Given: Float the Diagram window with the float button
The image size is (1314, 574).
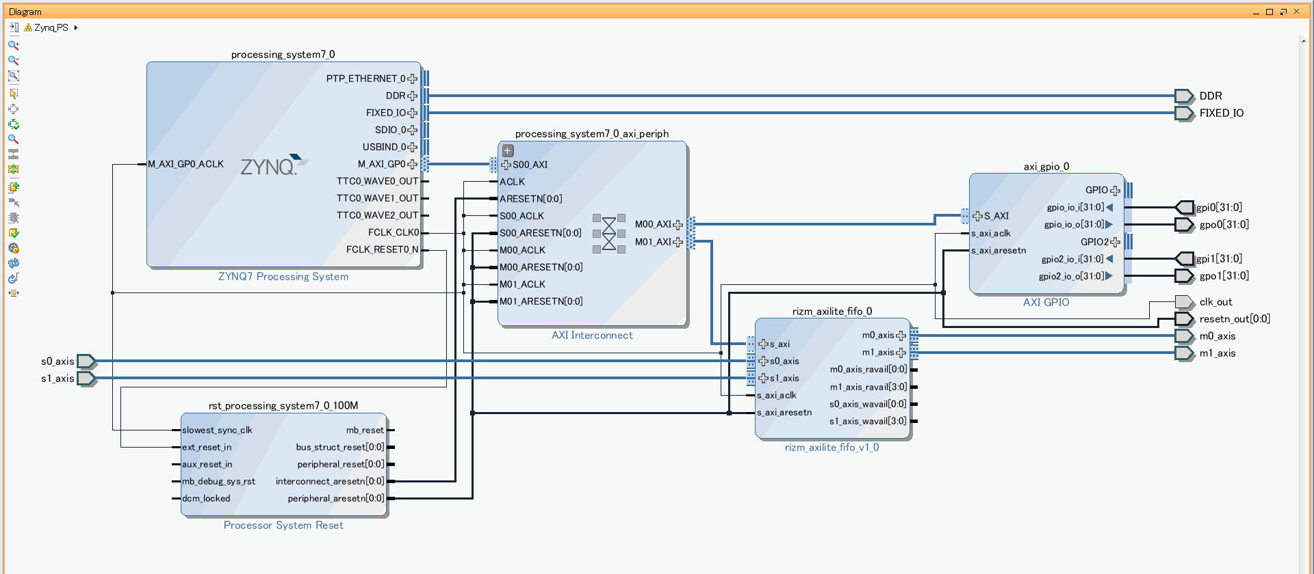Looking at the screenshot, I should [1283, 12].
